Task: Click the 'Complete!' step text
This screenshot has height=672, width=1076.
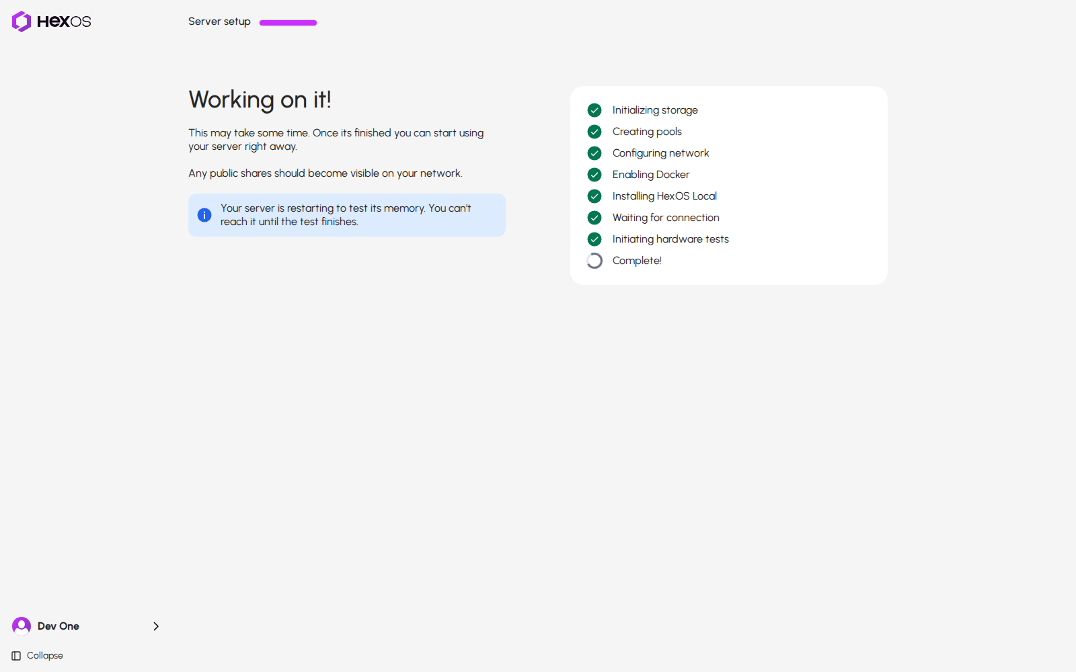Action: [x=637, y=261]
